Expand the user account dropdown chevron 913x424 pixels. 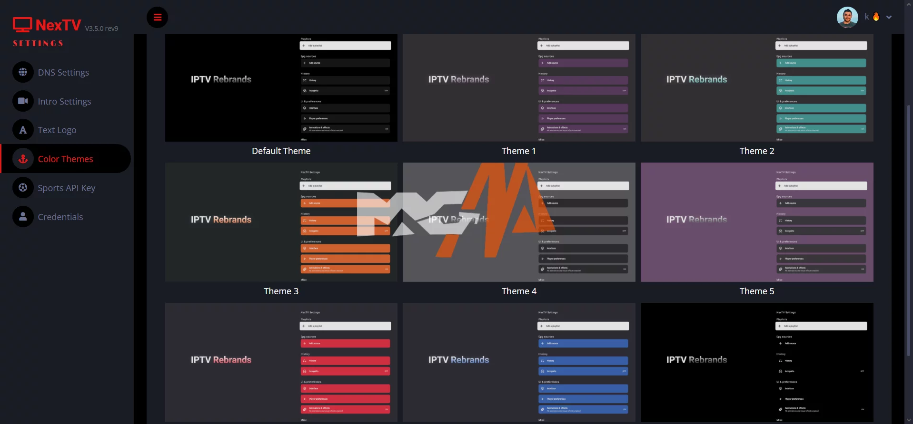pos(889,17)
